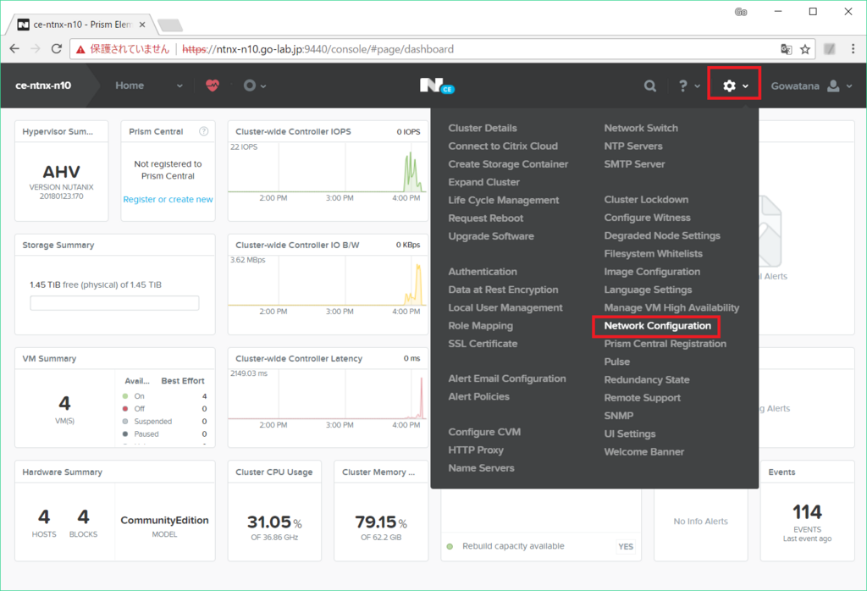
Task: Open Language Settings
Action: [648, 290]
